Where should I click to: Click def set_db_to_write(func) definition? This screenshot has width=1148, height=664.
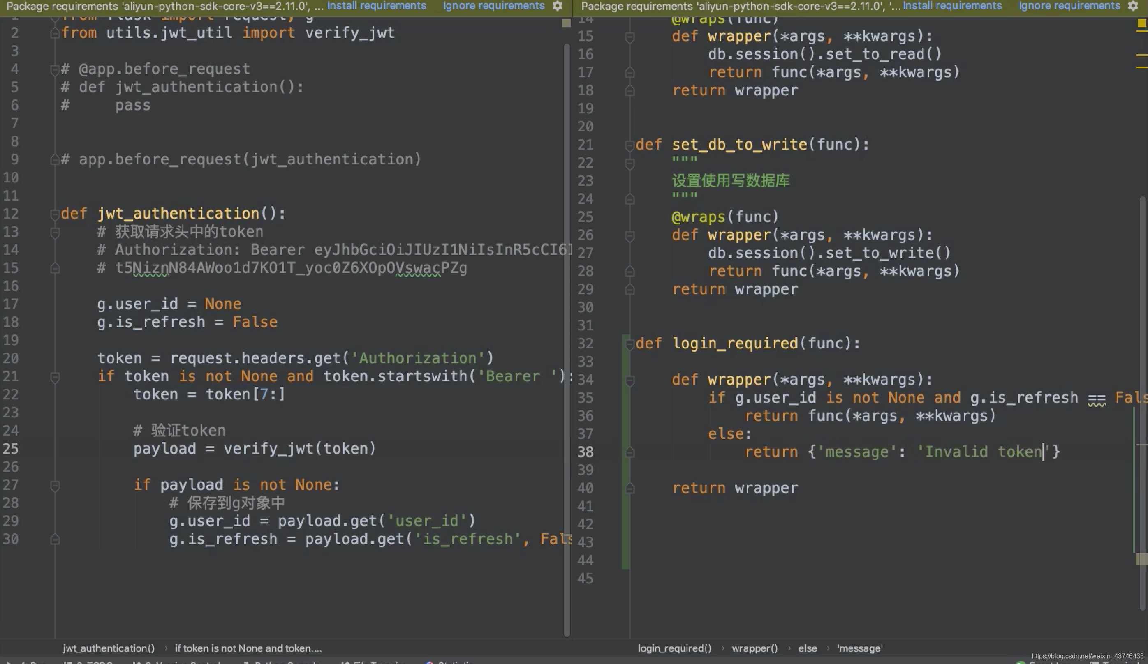pyautogui.click(x=752, y=145)
